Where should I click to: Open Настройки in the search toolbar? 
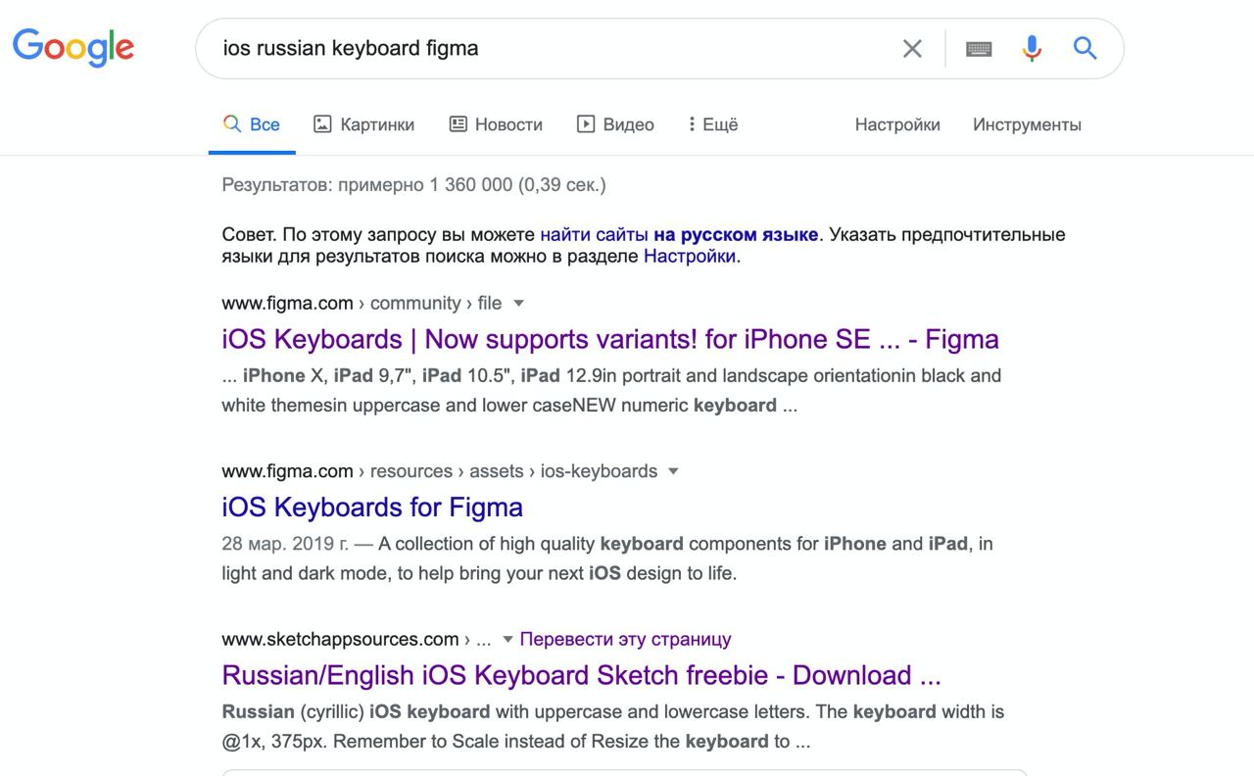tap(897, 124)
